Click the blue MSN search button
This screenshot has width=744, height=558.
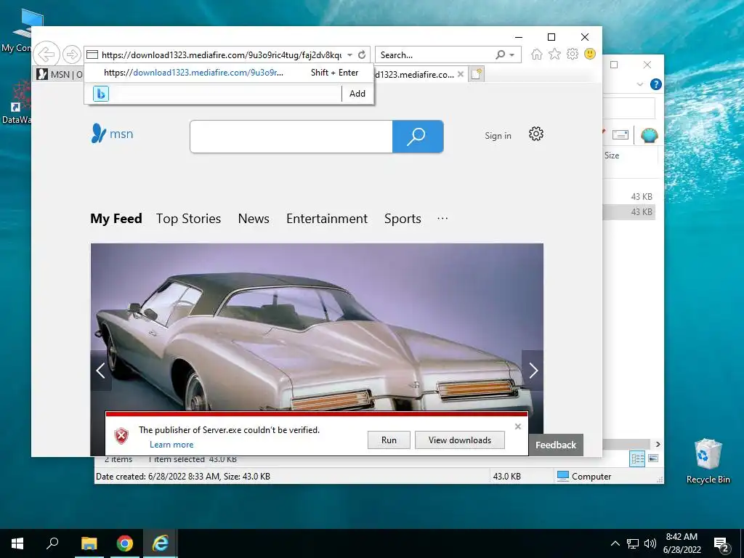point(418,137)
